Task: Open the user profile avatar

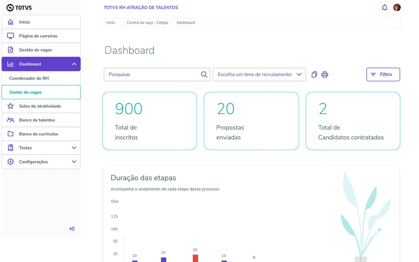Action: [397, 7]
